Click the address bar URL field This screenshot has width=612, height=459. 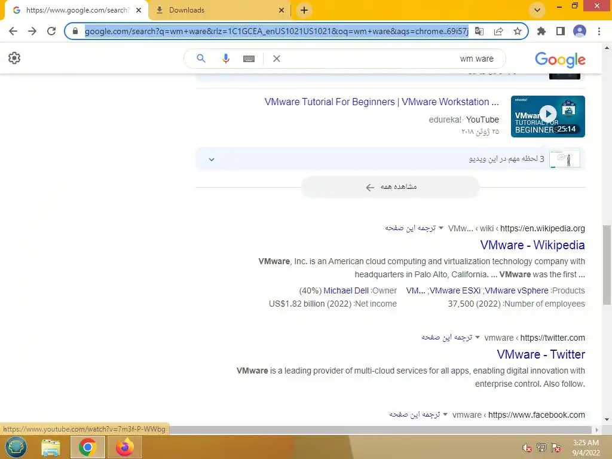(276, 31)
